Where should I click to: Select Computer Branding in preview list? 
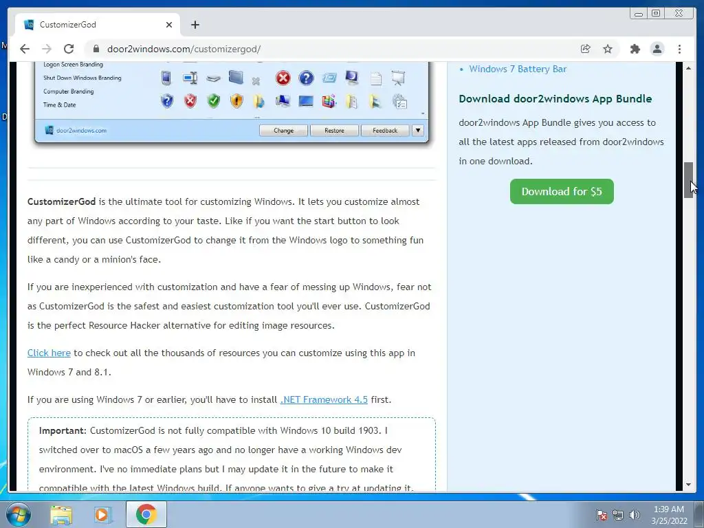(68, 91)
